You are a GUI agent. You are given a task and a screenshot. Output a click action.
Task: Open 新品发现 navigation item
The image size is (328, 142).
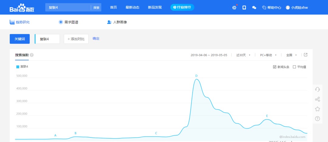tap(155, 8)
